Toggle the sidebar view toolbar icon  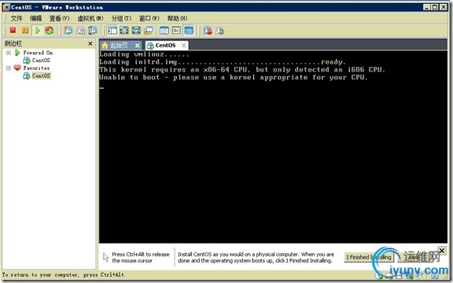[112, 30]
